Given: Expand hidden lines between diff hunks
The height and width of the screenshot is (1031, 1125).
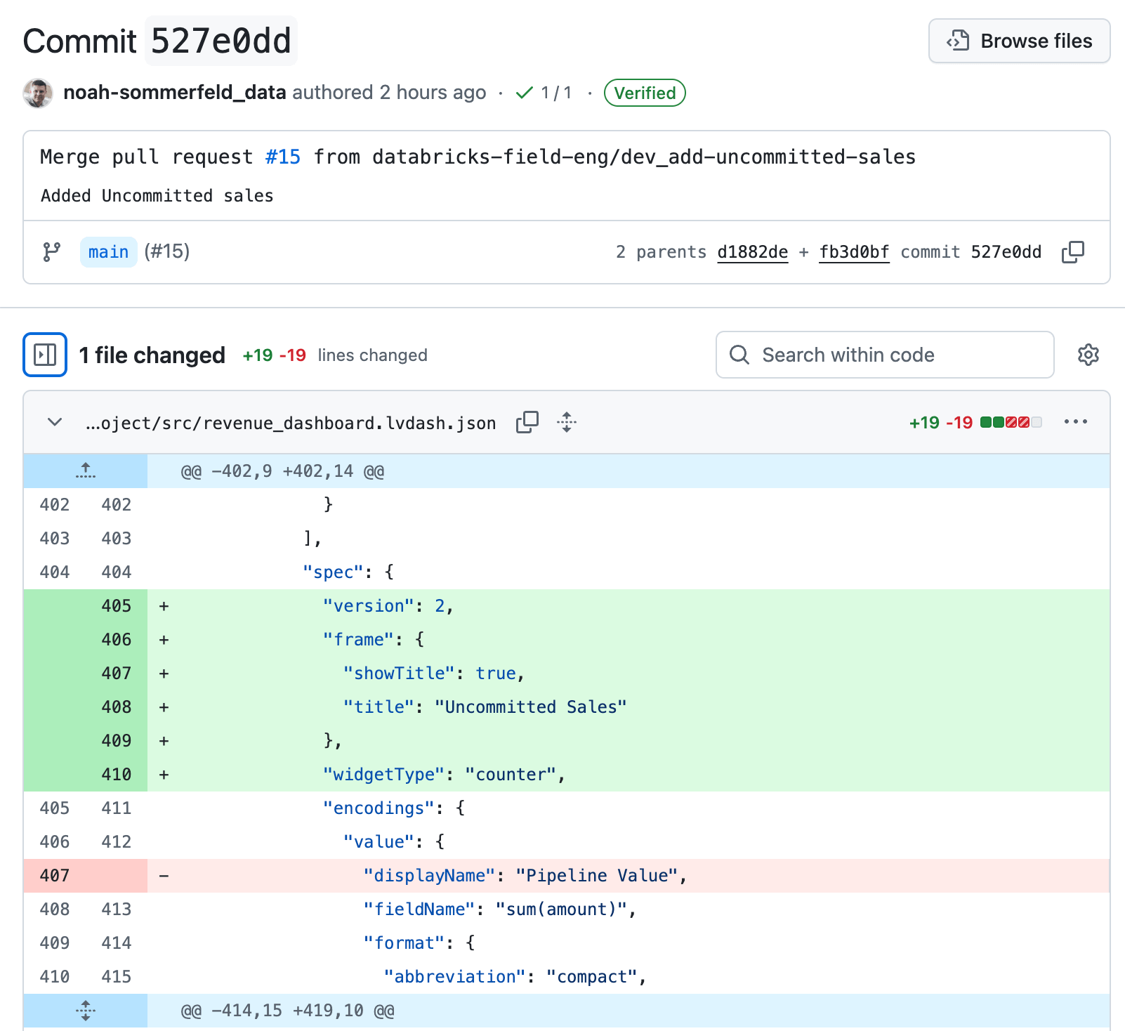Looking at the screenshot, I should 86,1010.
